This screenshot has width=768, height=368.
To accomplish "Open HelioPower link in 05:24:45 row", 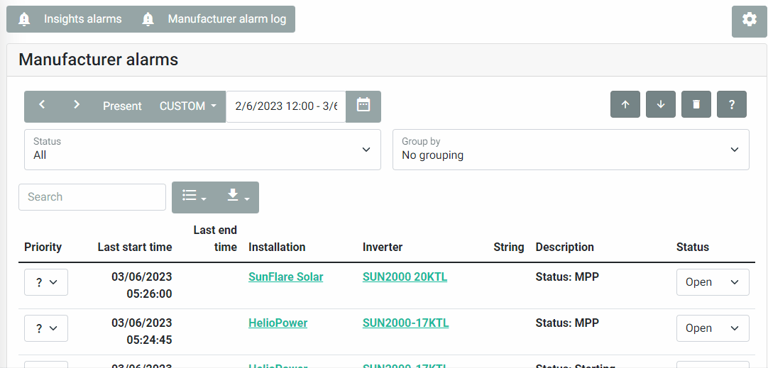I will coord(278,323).
